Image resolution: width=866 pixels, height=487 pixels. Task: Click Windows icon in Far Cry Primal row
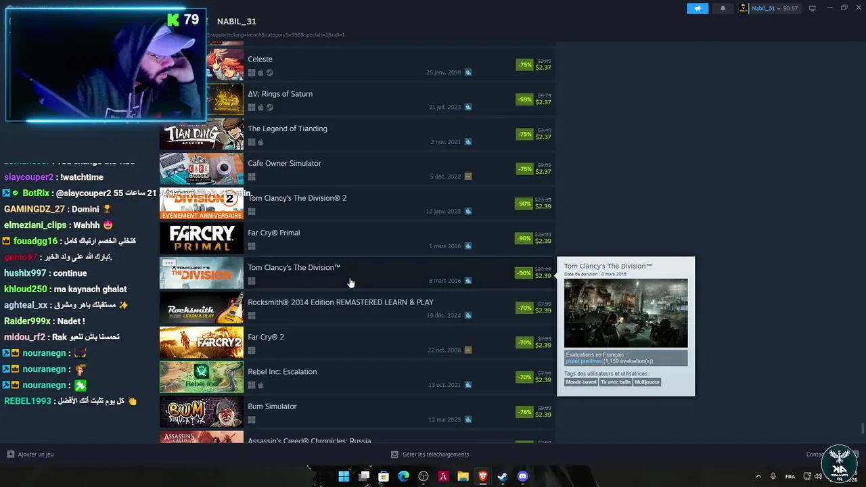[x=252, y=246]
